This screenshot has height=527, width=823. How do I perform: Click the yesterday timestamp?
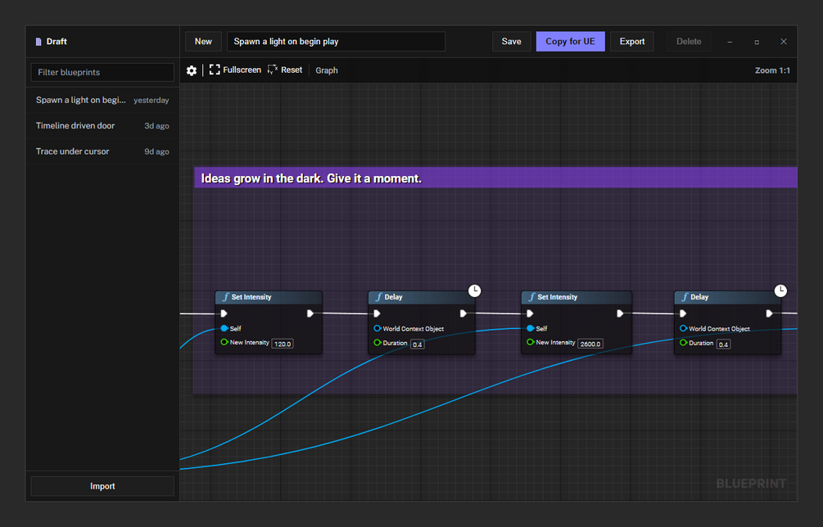point(151,100)
